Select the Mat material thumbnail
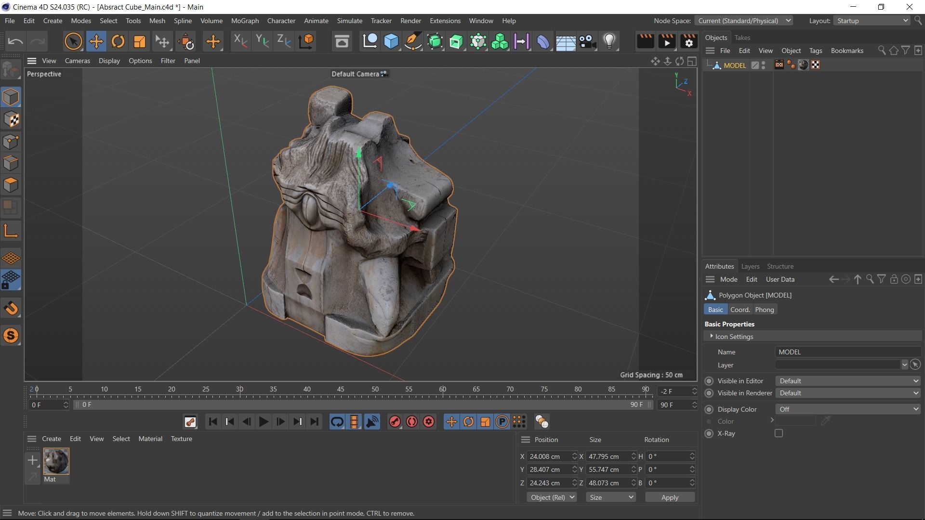The width and height of the screenshot is (925, 520). (56, 461)
